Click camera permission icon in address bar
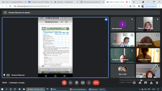The height and width of the screenshot is (91, 162). pyautogui.click(x=130, y=6)
